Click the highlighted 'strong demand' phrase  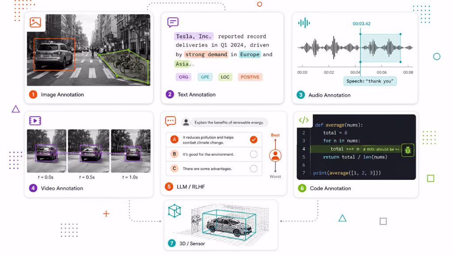tap(206, 54)
